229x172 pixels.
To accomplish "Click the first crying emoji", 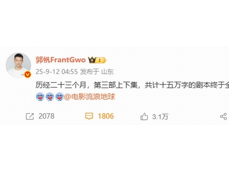I will pyautogui.click(x=40, y=97).
